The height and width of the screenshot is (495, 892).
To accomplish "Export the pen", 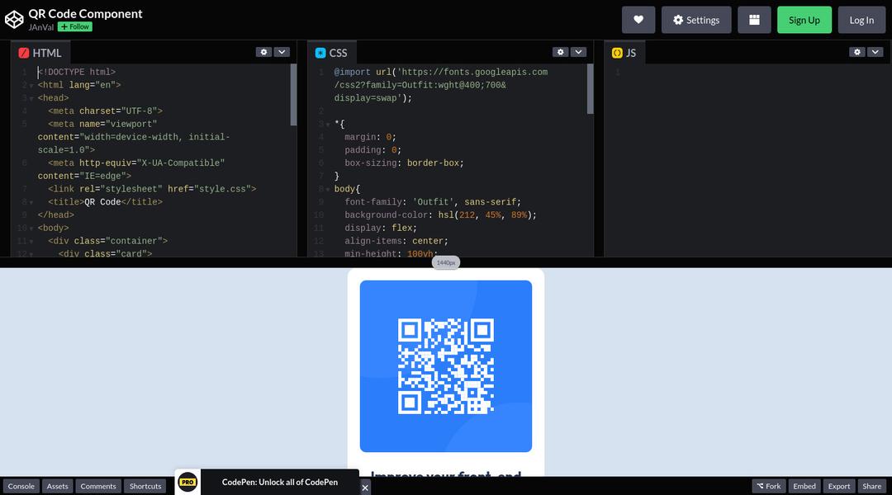I will 839,486.
